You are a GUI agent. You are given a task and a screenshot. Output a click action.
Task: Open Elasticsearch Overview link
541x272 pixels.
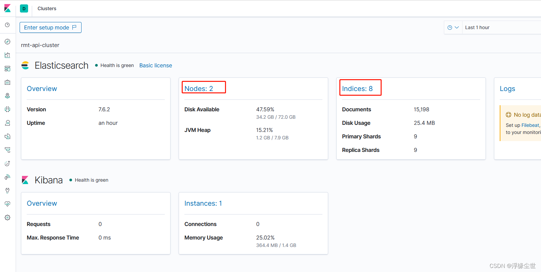(x=42, y=89)
